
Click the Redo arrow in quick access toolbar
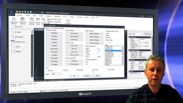38,12
